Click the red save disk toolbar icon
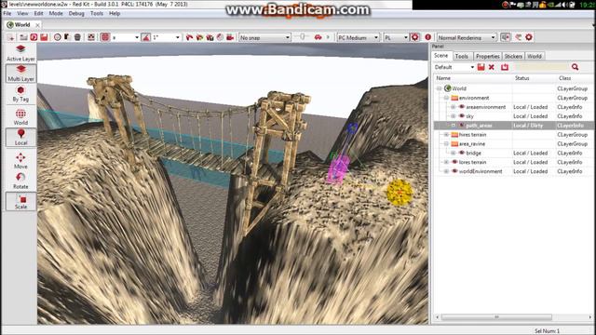 click(44, 37)
